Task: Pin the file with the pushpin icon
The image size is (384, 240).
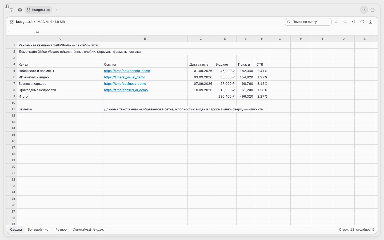Action: (x=354, y=22)
